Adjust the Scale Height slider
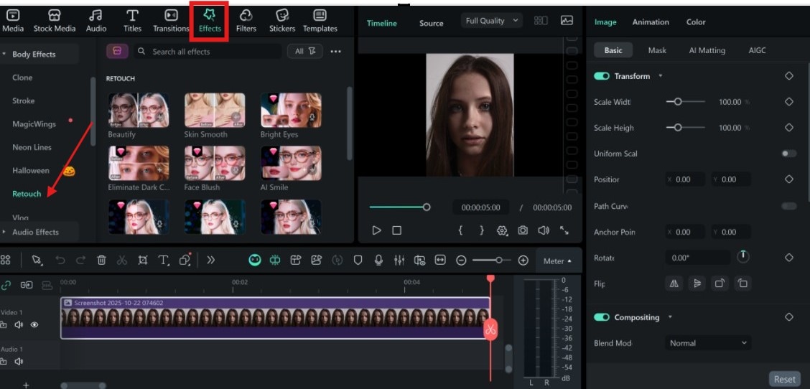The height and width of the screenshot is (389, 810). click(685, 128)
